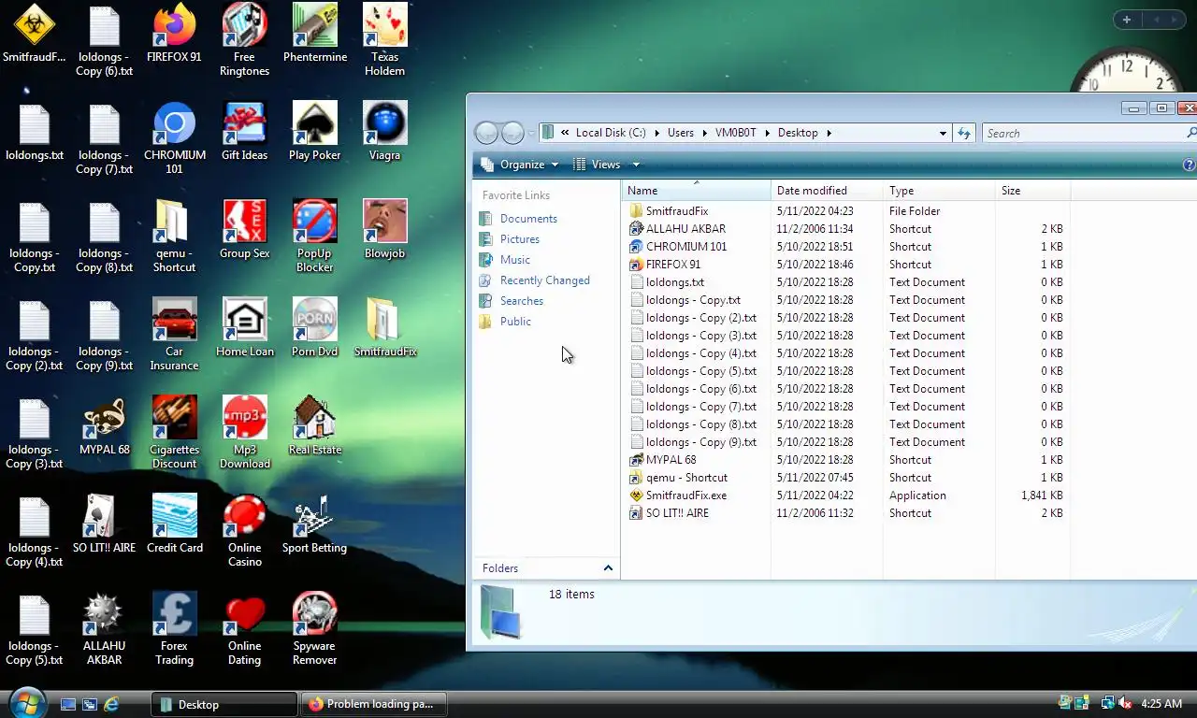Select Mp3 Download desktop shortcut

244,433
